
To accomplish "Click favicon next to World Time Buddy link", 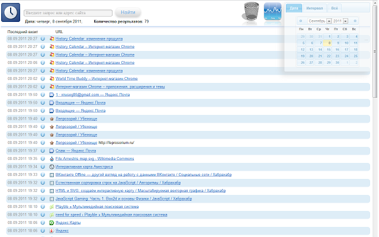I will [x=52, y=79].
